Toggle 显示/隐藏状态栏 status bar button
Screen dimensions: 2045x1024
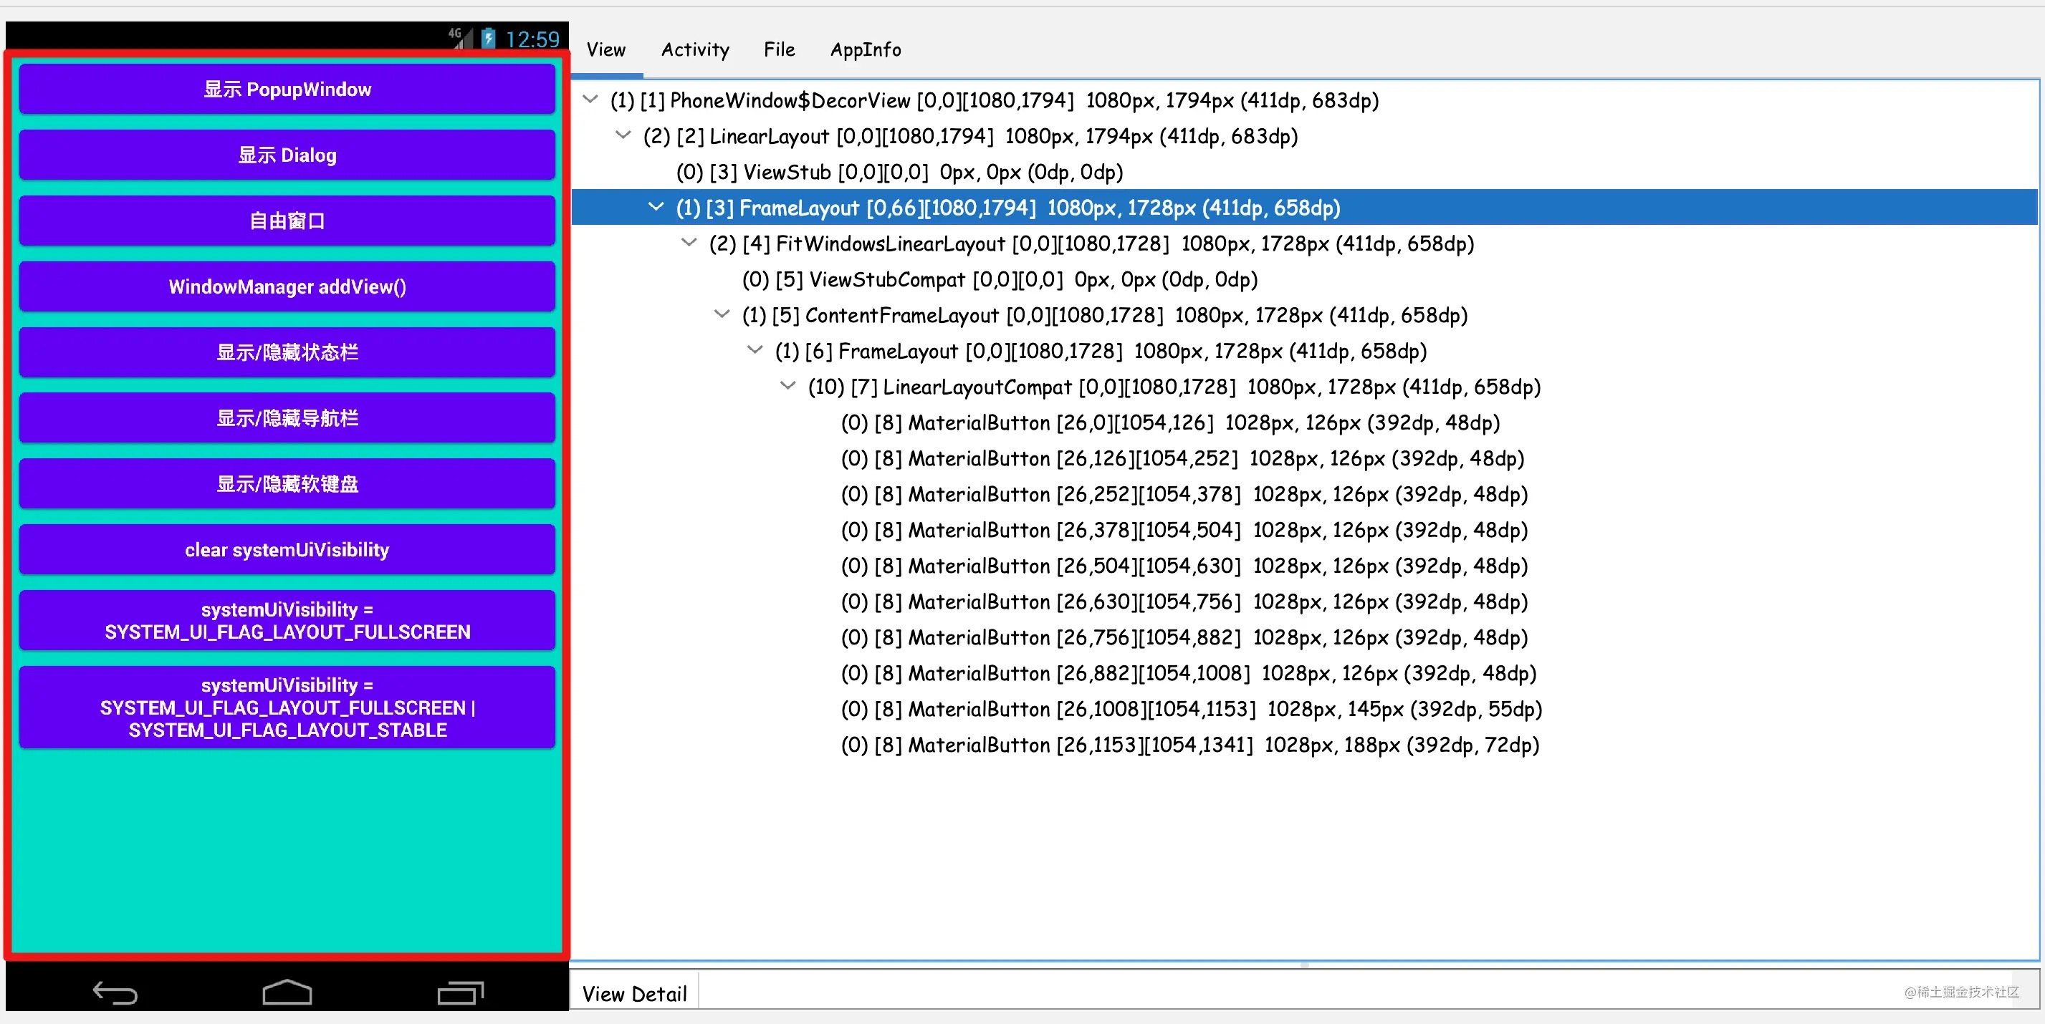click(287, 352)
